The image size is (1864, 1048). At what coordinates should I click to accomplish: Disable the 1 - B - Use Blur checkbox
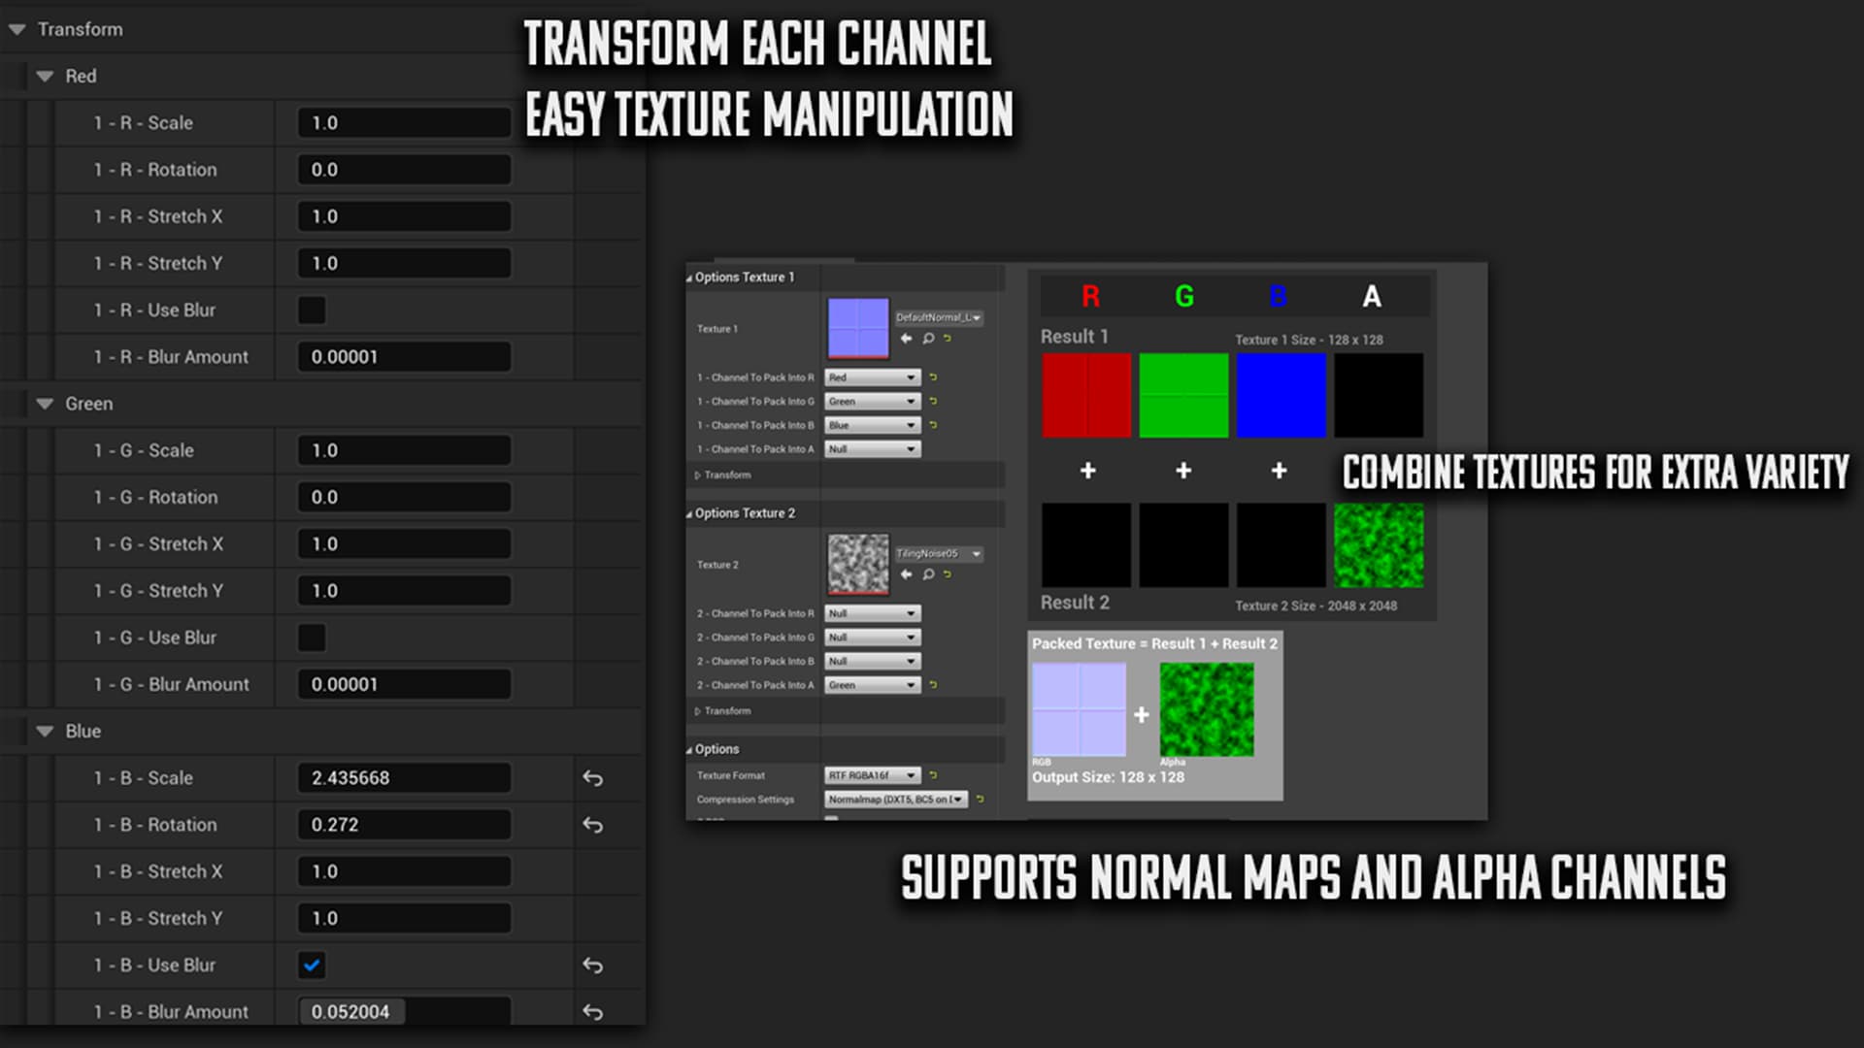311,965
